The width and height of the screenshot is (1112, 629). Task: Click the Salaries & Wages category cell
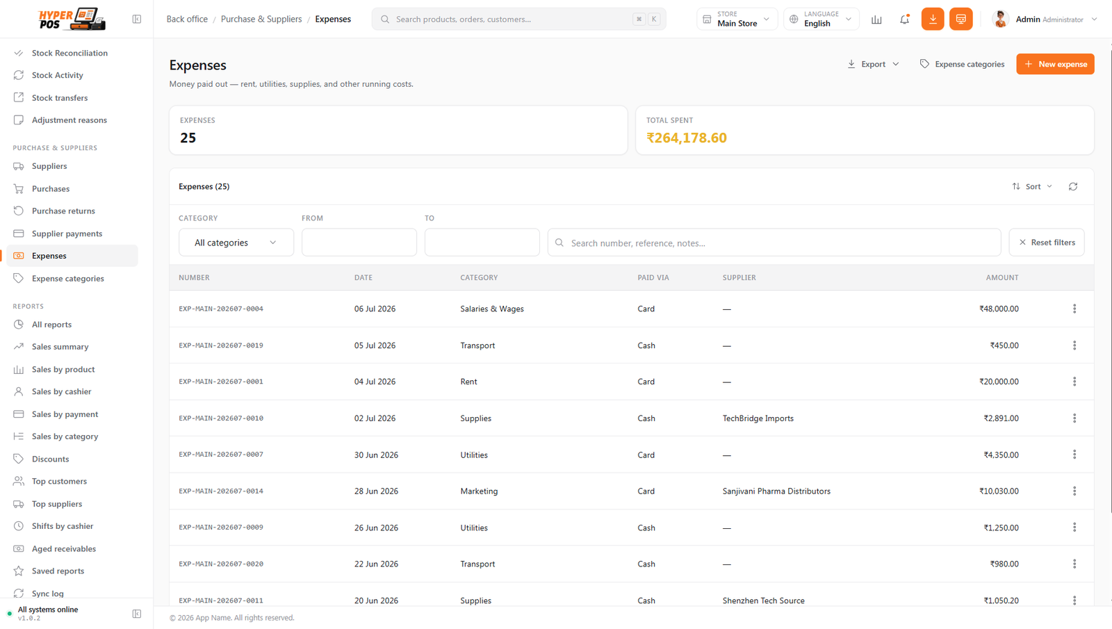point(492,309)
